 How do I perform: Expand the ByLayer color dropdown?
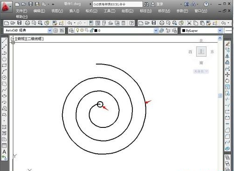(x=220, y=30)
